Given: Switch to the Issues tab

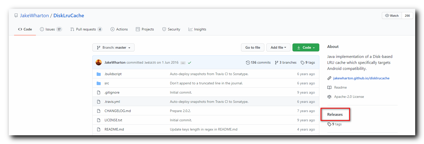Looking at the screenshot, I should [x=50, y=29].
